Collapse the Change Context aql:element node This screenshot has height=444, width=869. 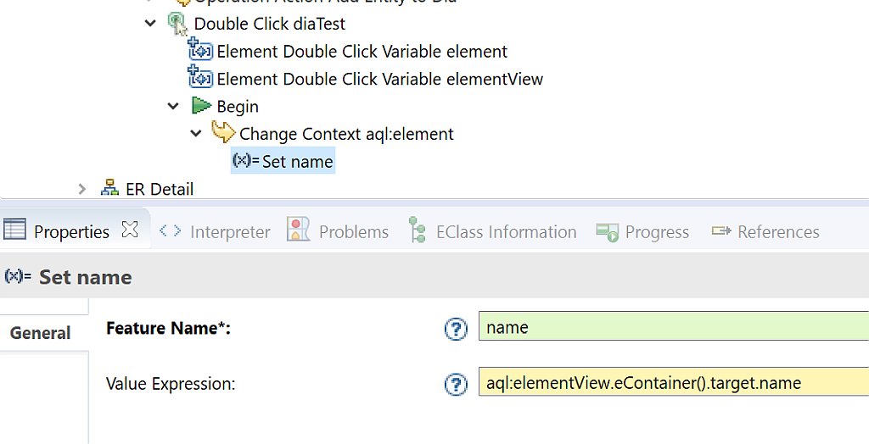[196, 133]
